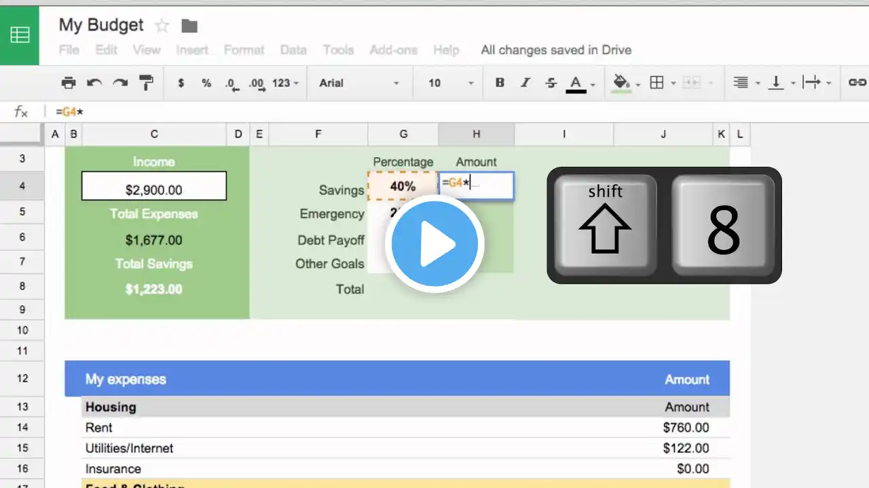Select the paint format roller

pos(146,83)
